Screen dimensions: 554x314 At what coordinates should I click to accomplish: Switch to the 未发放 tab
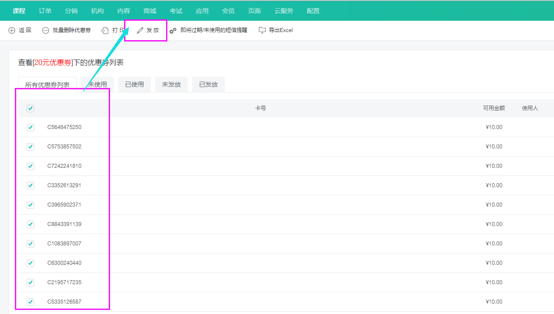[x=171, y=84]
